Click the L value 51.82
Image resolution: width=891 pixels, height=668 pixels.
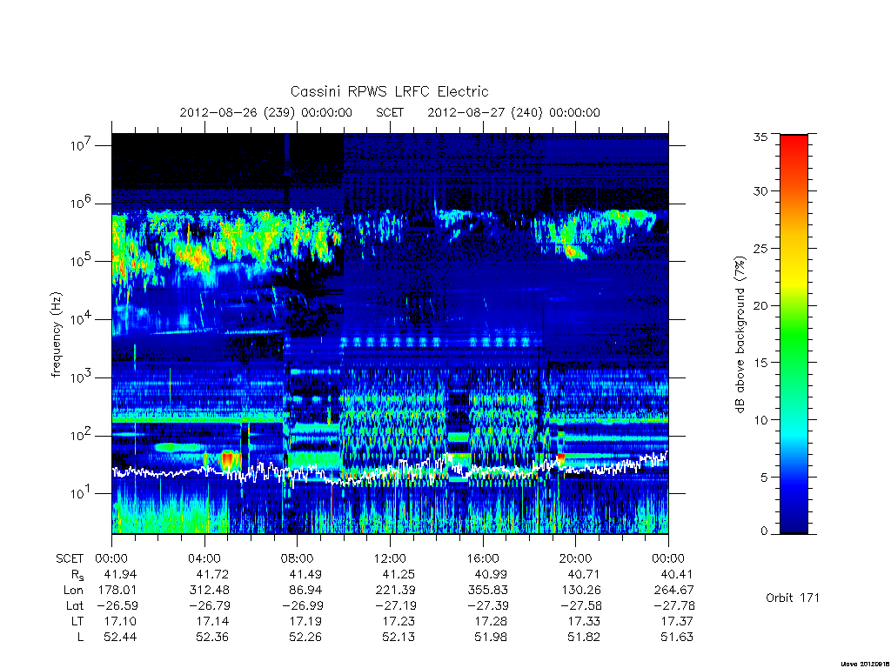point(584,638)
